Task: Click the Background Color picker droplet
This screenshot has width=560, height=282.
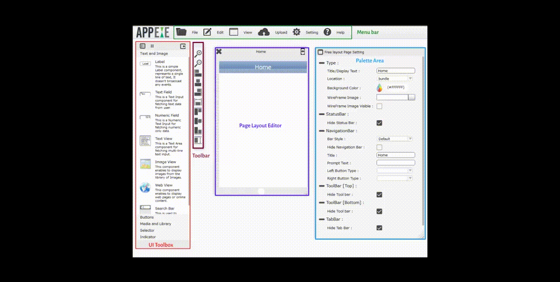Action: pyautogui.click(x=380, y=88)
